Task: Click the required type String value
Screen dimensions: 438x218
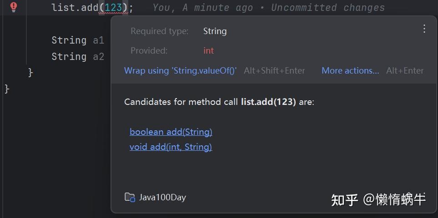Action: [x=215, y=31]
